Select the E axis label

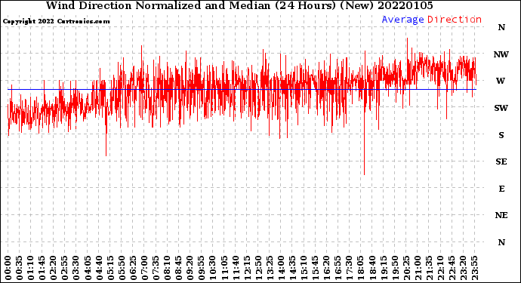click(501, 189)
